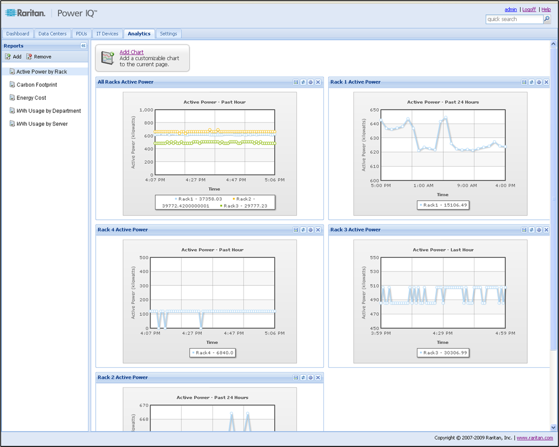Minimize the Rack 2 Active Power chart
The image size is (559, 447).
(295, 377)
